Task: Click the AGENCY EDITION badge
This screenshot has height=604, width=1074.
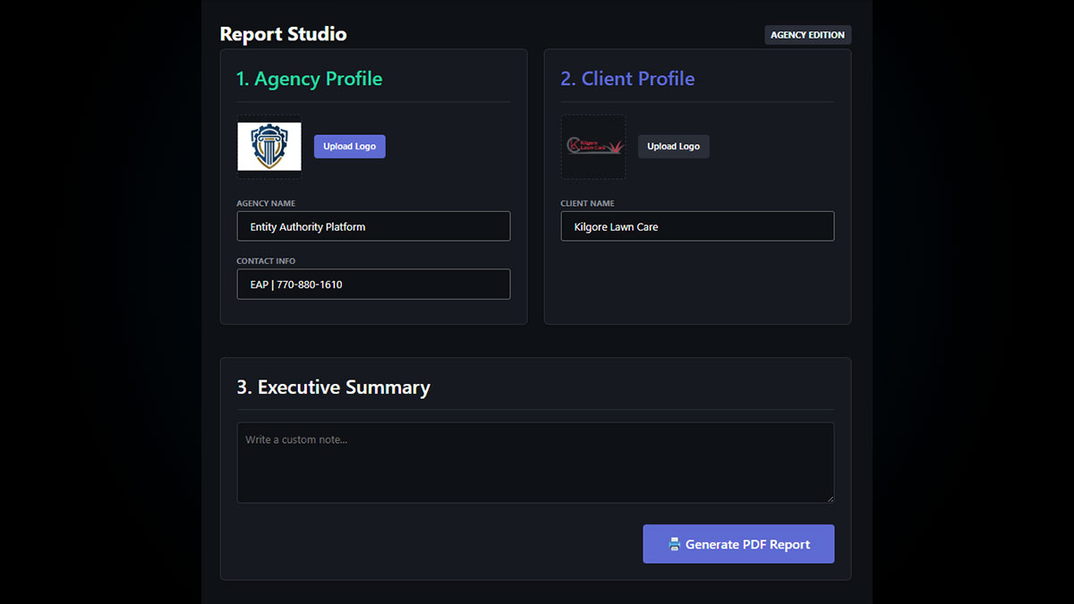Action: tap(807, 35)
